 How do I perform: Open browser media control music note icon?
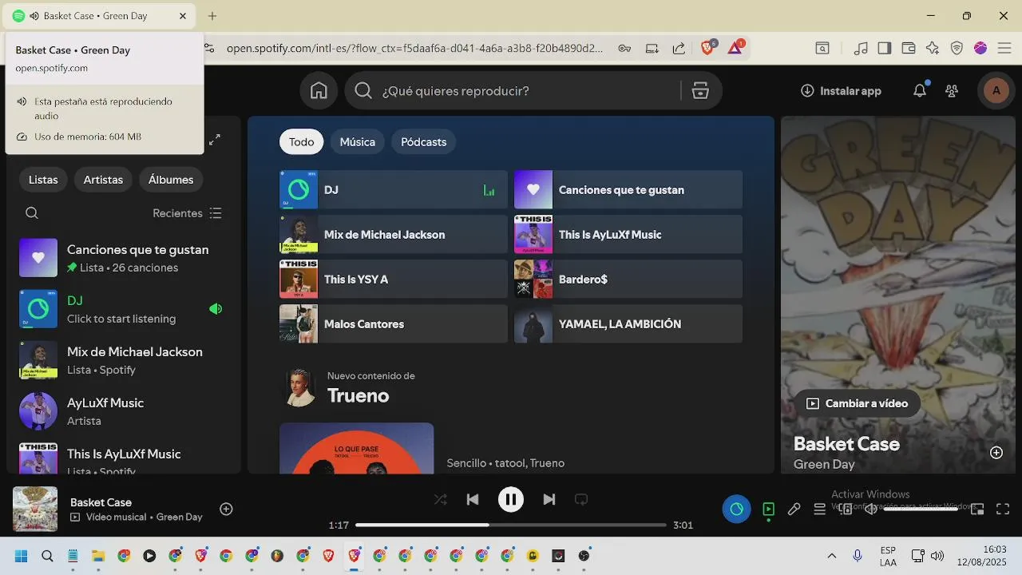tap(861, 48)
